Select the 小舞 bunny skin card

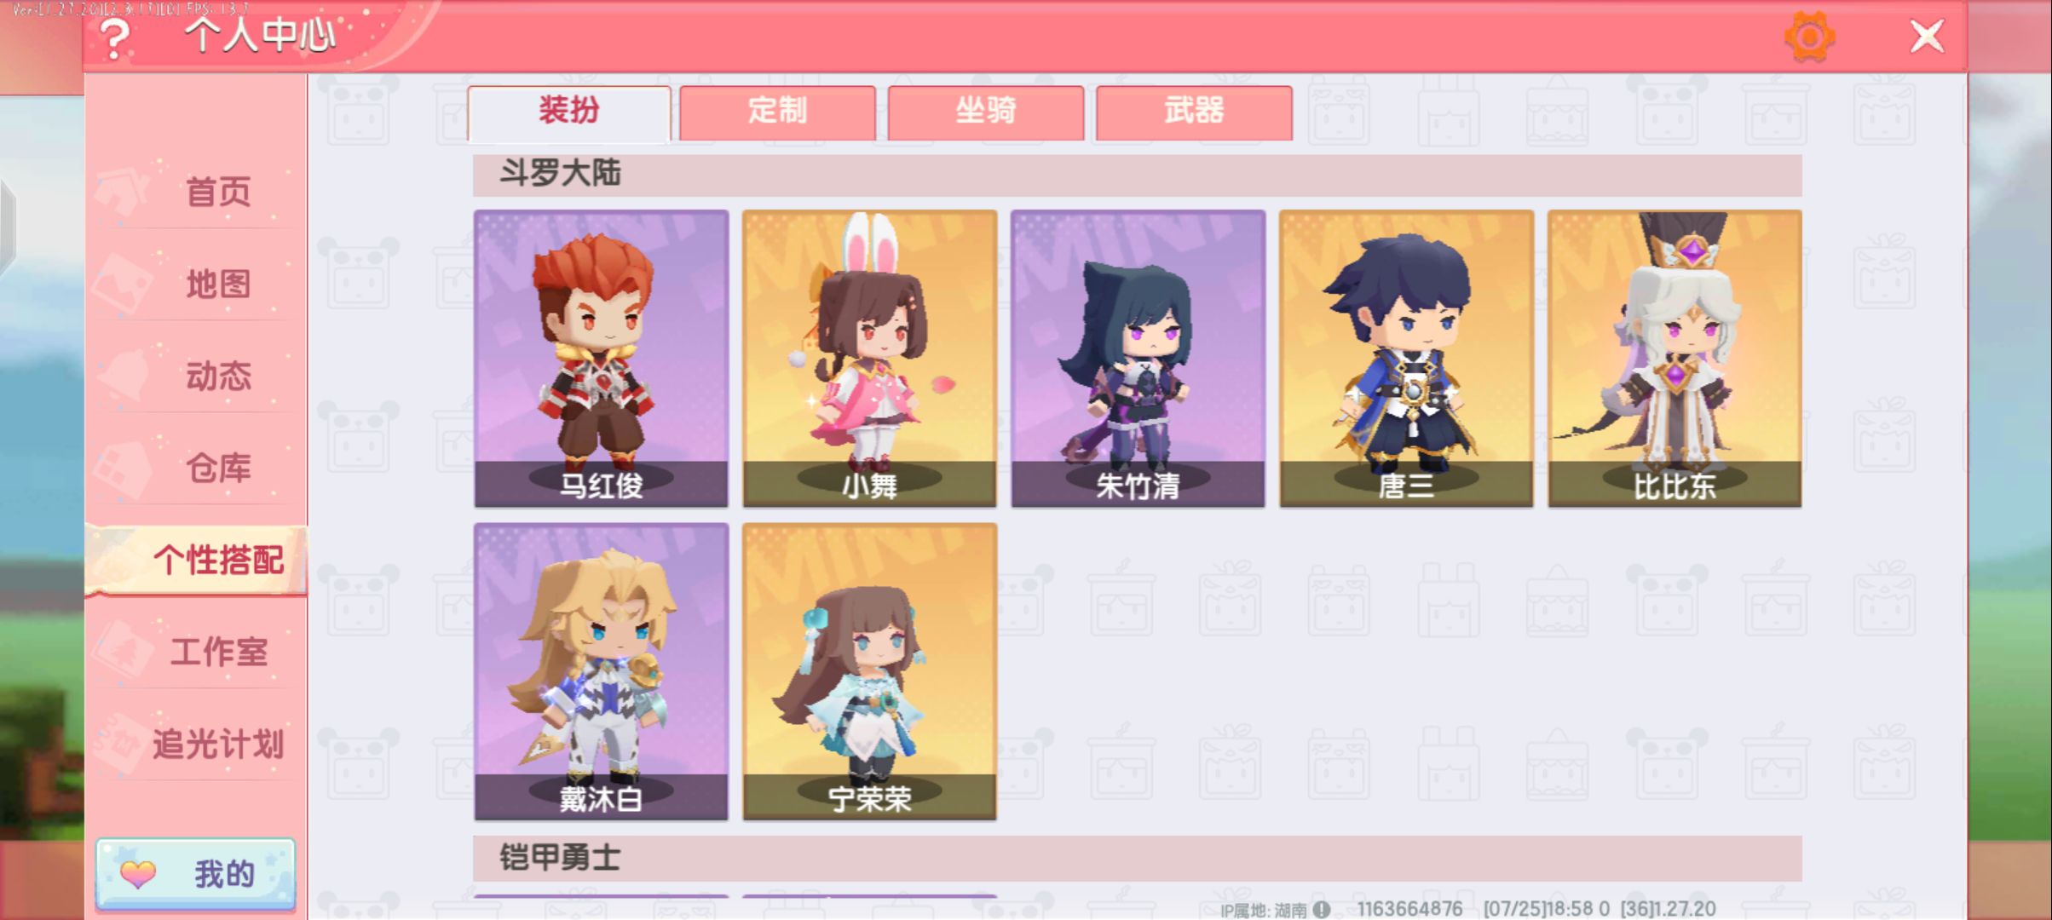click(870, 359)
